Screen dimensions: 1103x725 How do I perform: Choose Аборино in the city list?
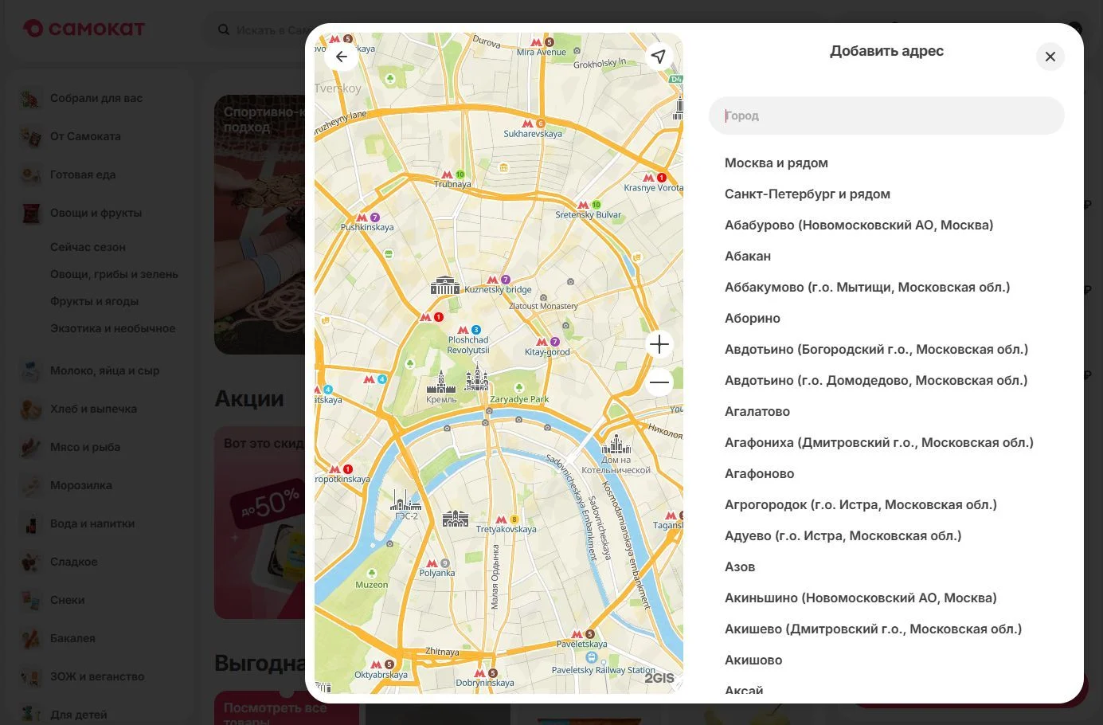click(753, 318)
